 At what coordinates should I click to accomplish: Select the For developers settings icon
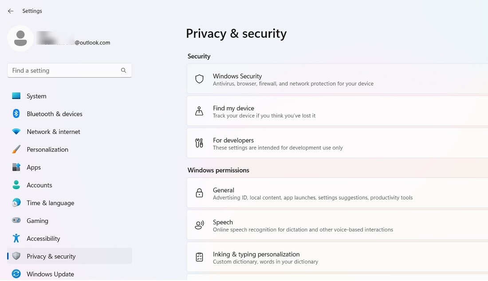tap(199, 143)
